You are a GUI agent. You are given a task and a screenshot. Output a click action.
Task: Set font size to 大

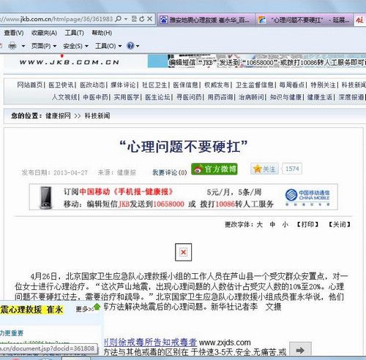(x=260, y=224)
